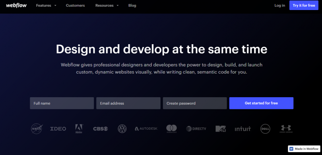Image resolution: width=322 pixels, height=155 pixels.
Task: Click the Intuit logo
Action: click(x=243, y=129)
